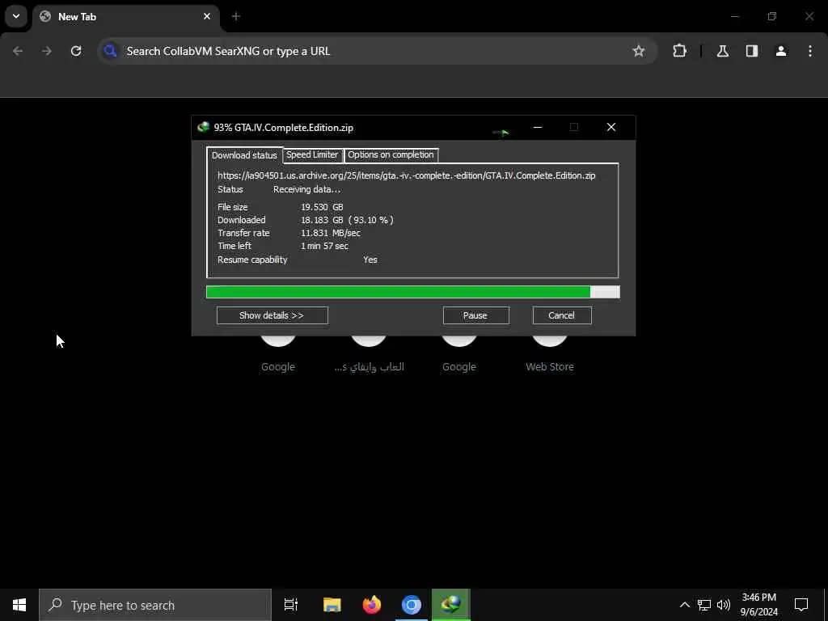Open network status tray icon
The width and height of the screenshot is (828, 621).
[704, 605]
